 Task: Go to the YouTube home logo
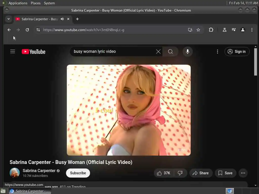pyautogui.click(x=34, y=52)
